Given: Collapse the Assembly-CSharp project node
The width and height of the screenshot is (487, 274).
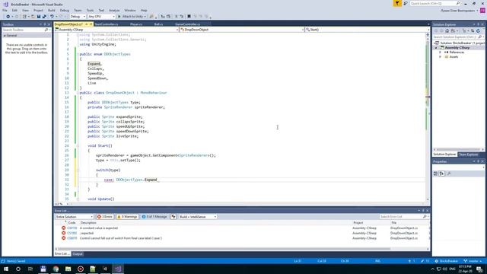Looking at the screenshot, I should 436,48.
